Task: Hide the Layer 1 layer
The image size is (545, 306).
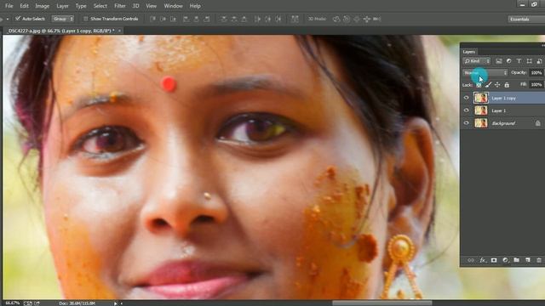Action: point(467,110)
